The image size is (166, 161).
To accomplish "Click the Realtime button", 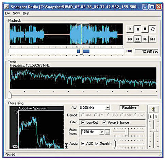I will (x=129, y=108).
